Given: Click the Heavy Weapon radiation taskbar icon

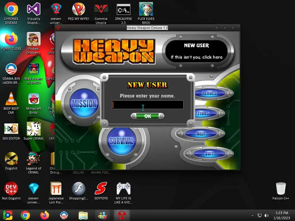Looking at the screenshot, I should 122,215.
